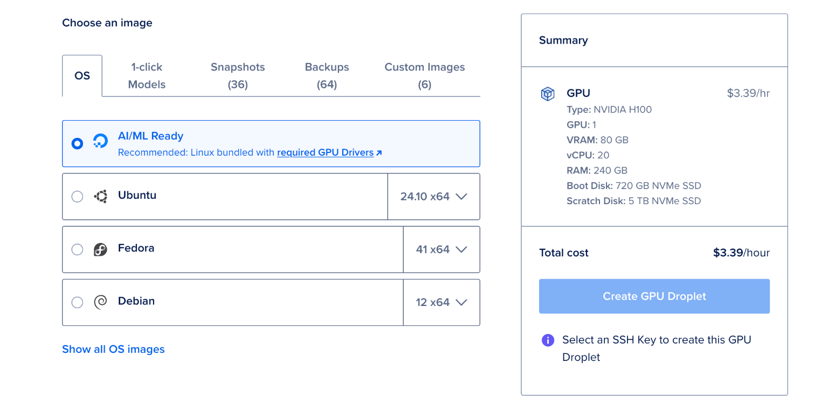Click the external link arrow after required GPU Drivers
This screenshot has height=404, width=814.
(379, 153)
